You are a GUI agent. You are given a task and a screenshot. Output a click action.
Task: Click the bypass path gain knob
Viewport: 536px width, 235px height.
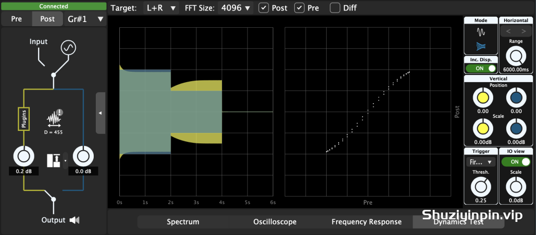[x=83, y=157]
